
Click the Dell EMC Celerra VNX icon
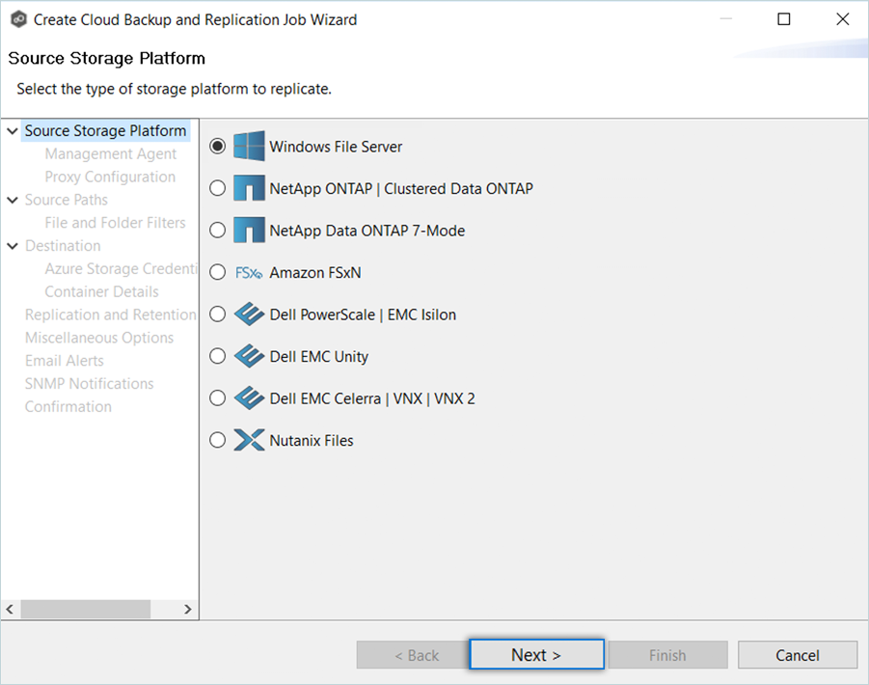(249, 398)
